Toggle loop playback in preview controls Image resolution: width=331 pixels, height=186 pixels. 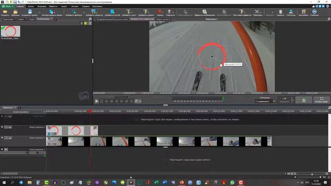[x=101, y=101]
